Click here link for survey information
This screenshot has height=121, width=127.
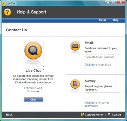[91, 103]
